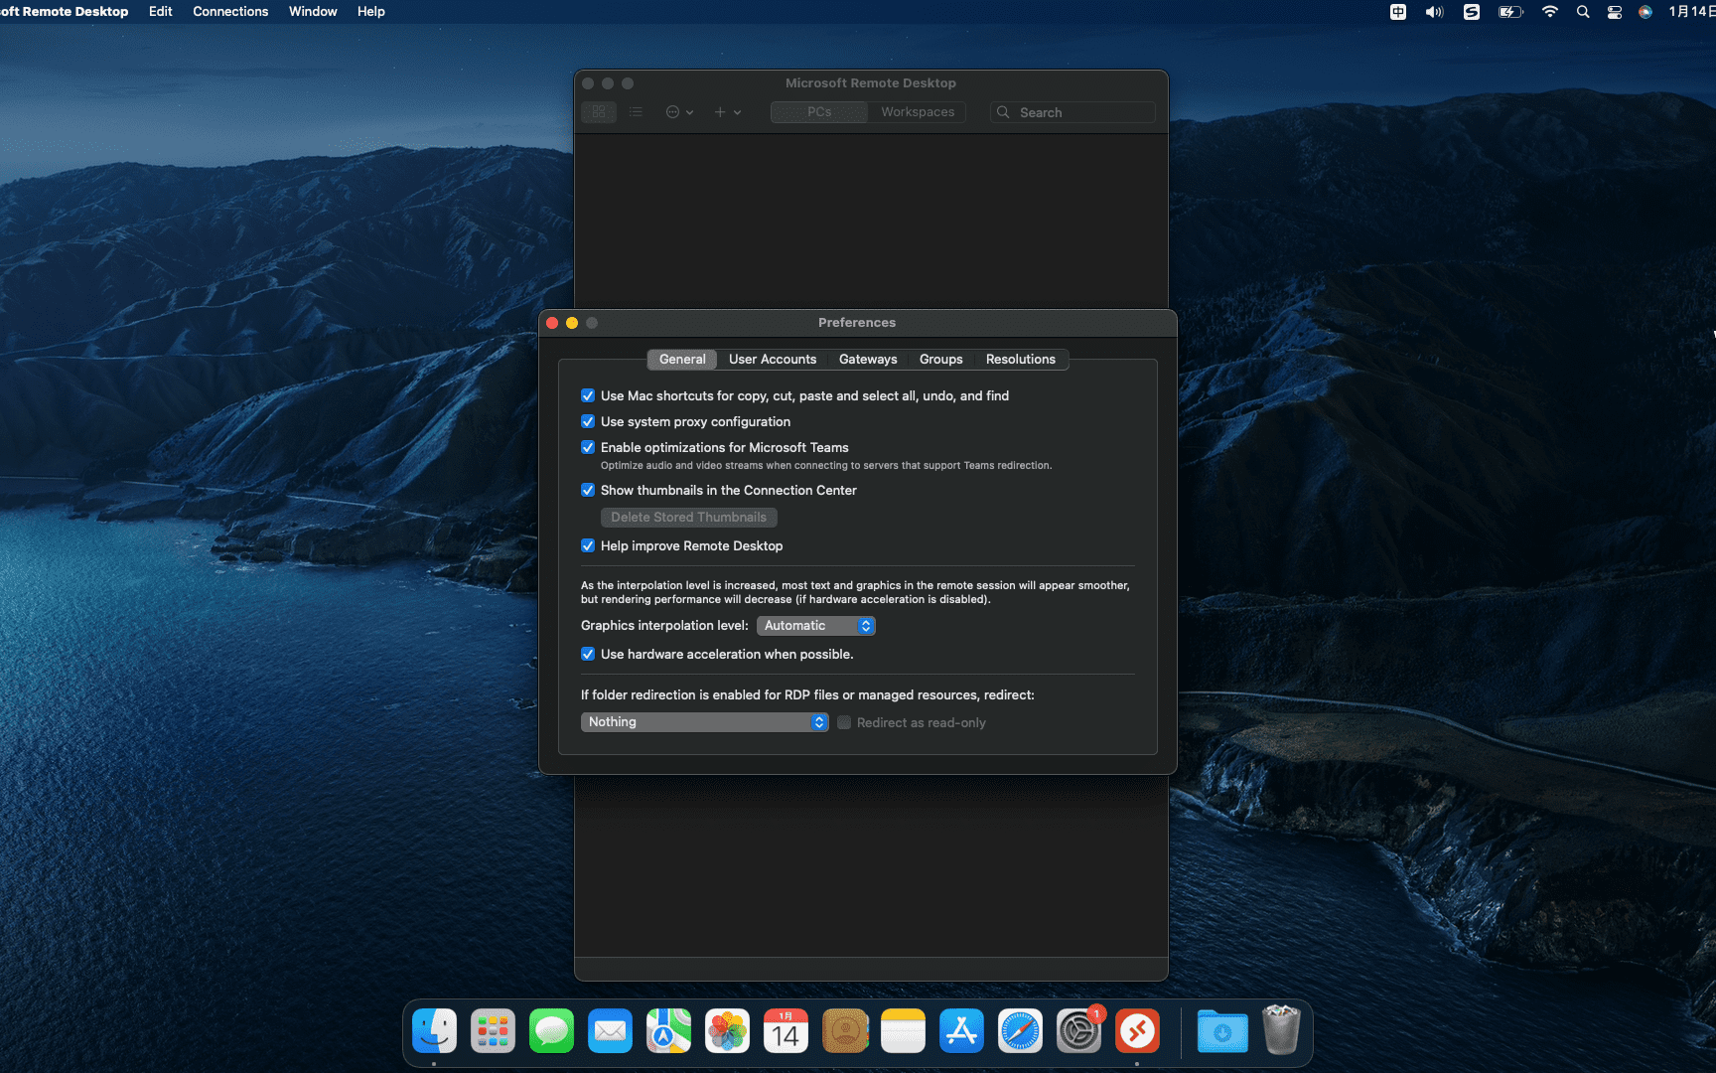This screenshot has width=1716, height=1073.
Task: Click the grid view icon in toolbar
Action: tap(599, 112)
